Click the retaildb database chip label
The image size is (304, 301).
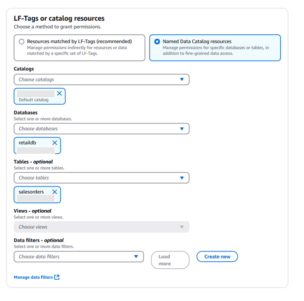[28, 143]
